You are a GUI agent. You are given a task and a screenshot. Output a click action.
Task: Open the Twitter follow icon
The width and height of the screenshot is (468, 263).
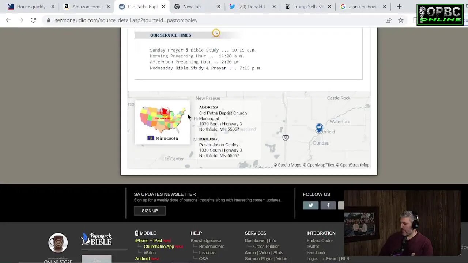pyautogui.click(x=311, y=205)
